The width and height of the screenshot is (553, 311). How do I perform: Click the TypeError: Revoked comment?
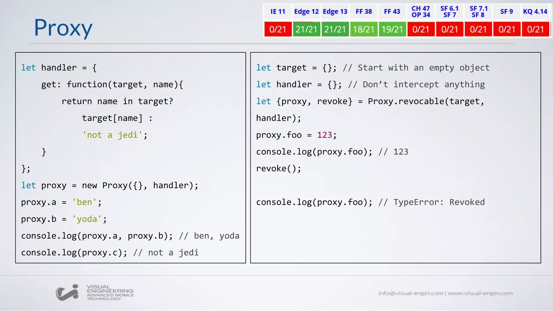tap(439, 202)
